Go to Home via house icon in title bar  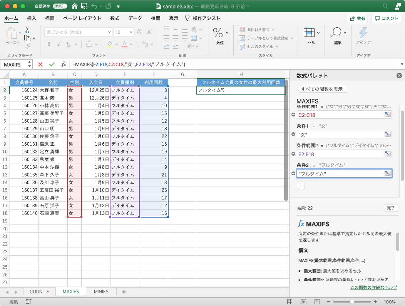point(75,6)
